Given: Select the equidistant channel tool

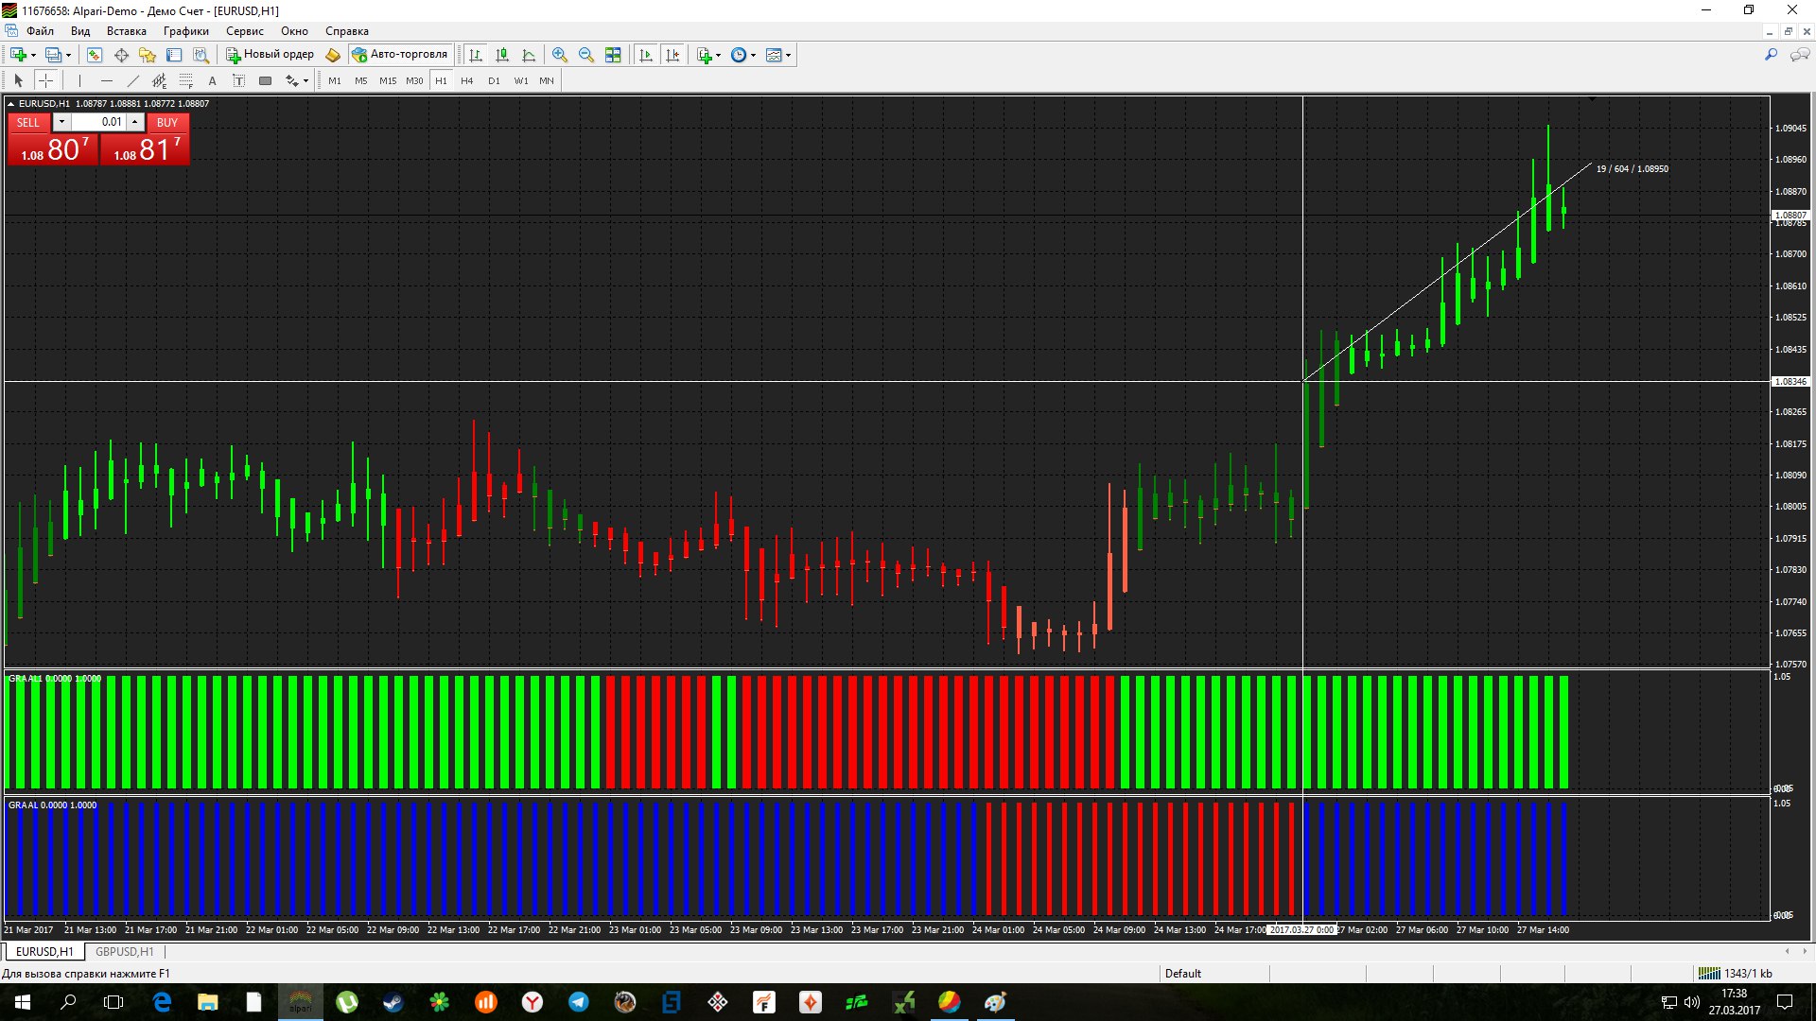Looking at the screenshot, I should click(x=159, y=81).
